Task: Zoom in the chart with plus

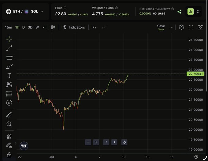Action: click(96, 142)
